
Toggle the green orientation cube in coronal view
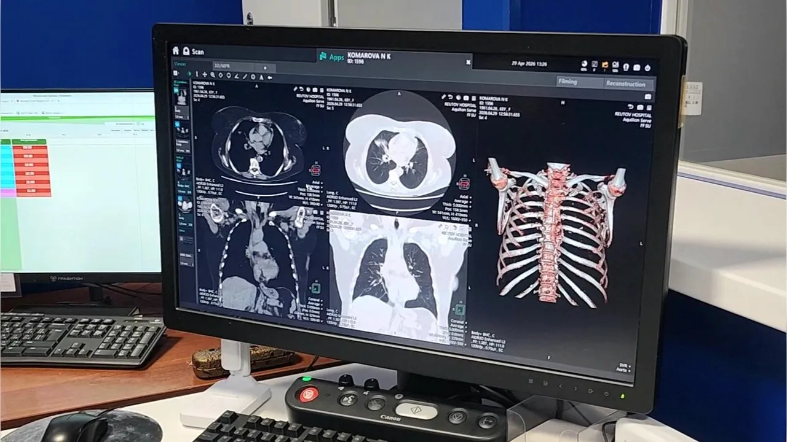point(315,287)
